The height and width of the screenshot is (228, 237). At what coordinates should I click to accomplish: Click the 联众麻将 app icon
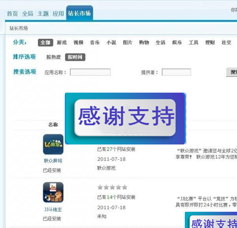pos(53,144)
